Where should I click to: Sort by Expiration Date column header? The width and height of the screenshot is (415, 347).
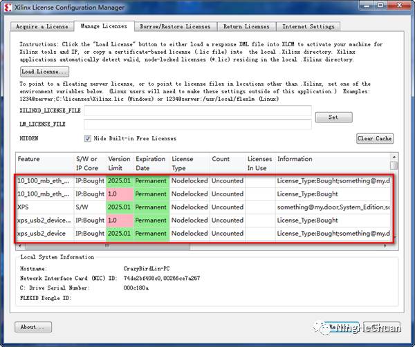tap(150, 163)
